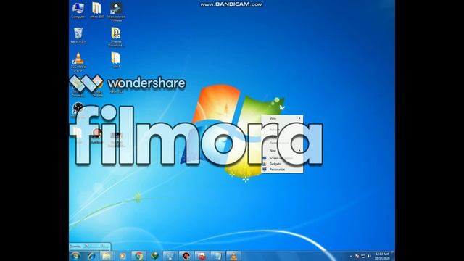The width and height of the screenshot is (464, 261).
Task: Open the clock and date flyout
Action: 382,256
